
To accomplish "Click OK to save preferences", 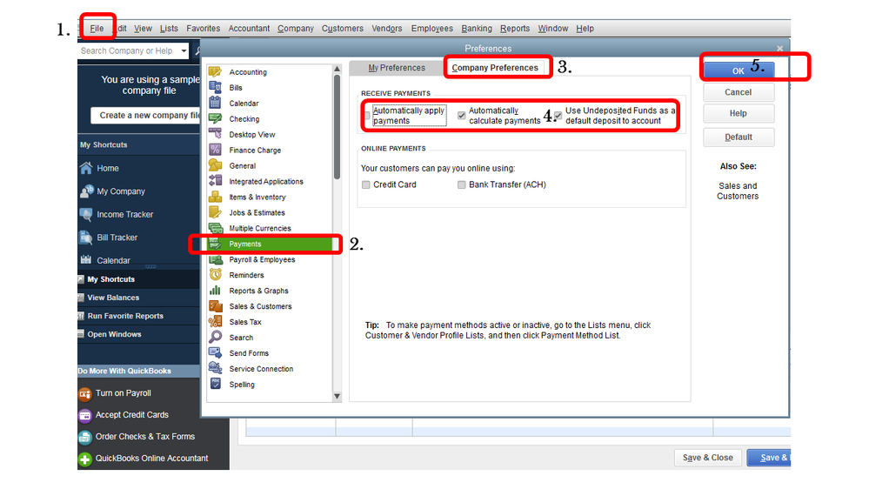I will [739, 71].
